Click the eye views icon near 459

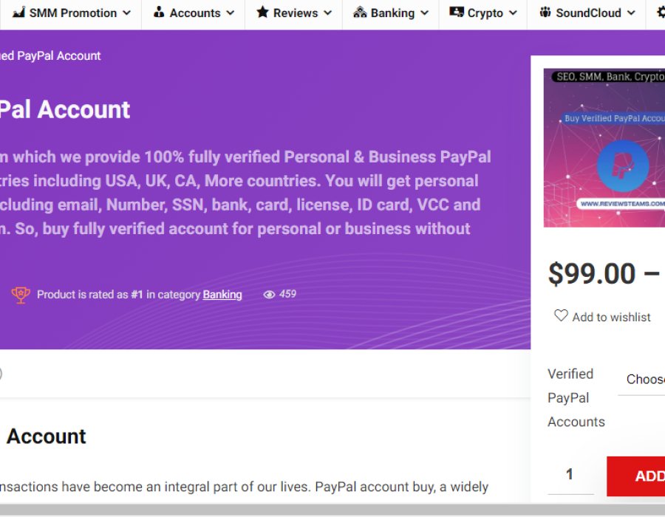(269, 295)
